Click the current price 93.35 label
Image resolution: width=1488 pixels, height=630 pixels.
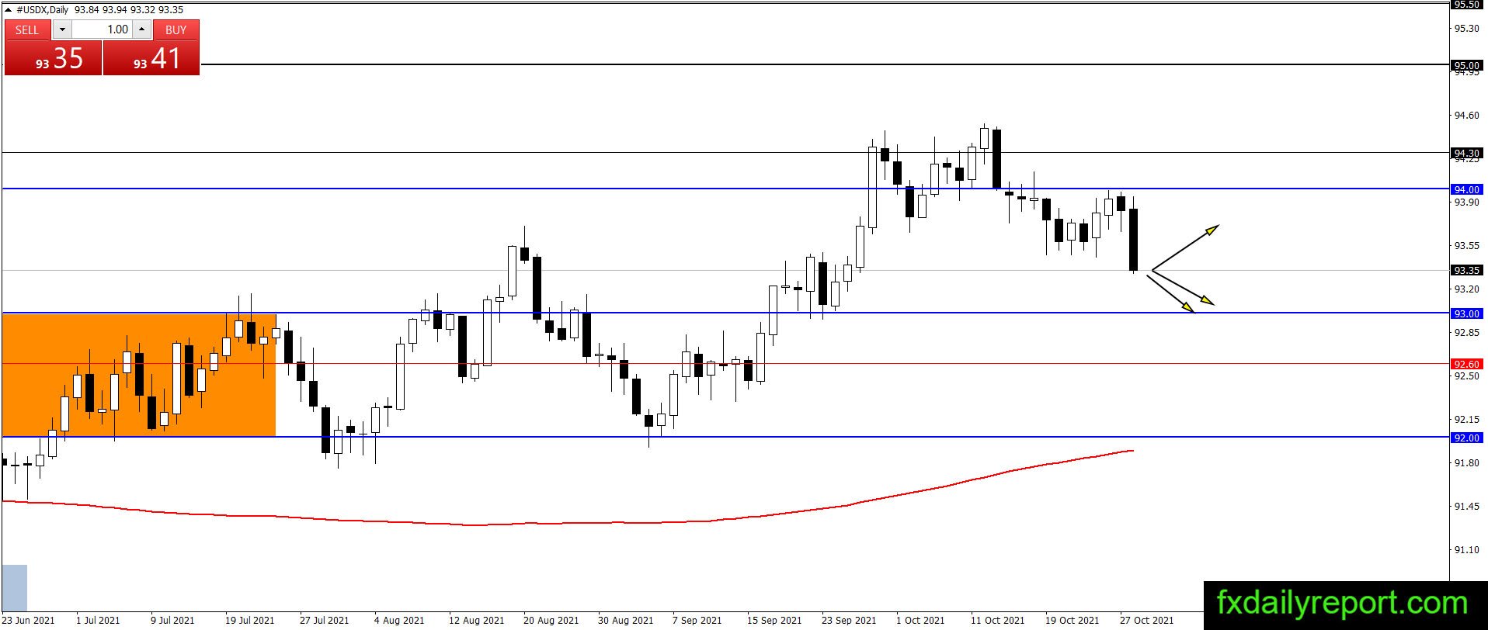(1466, 271)
